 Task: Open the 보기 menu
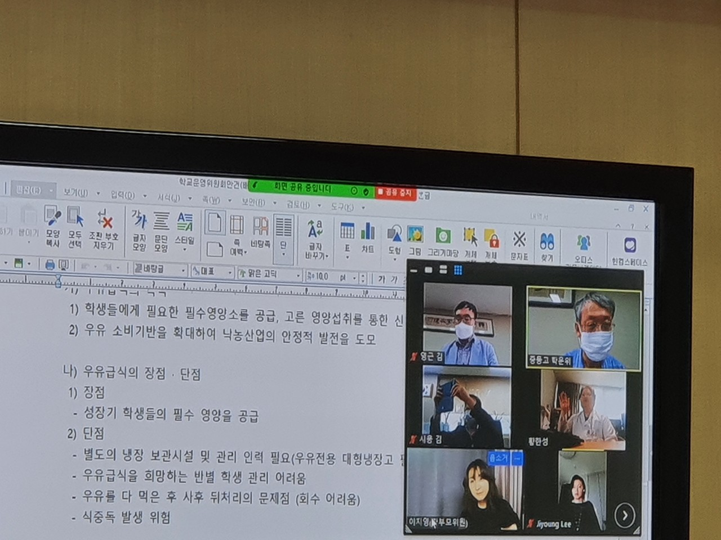point(75,193)
